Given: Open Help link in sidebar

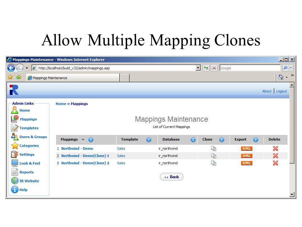Looking at the screenshot, I should pos(24,190).
